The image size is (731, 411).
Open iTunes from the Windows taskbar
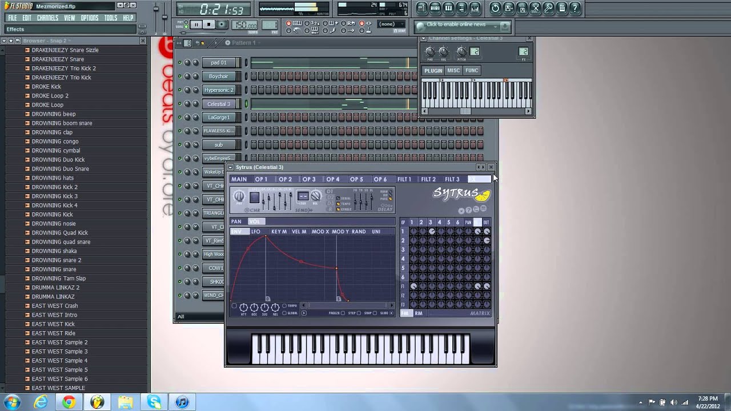(x=182, y=402)
